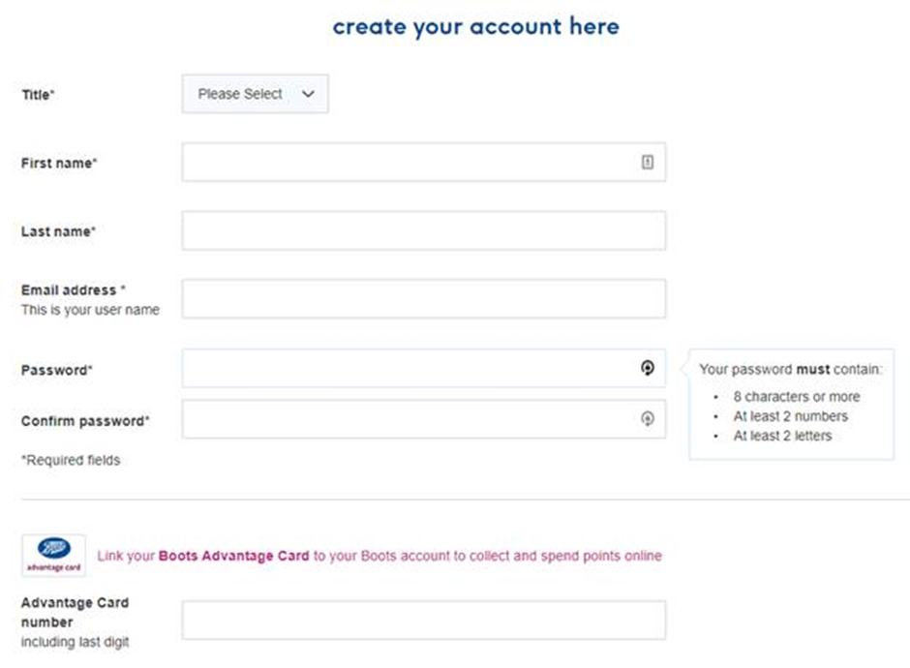Viewport: 910px width, 668px height.
Task: Click the 'First name' label text
Action: pos(59,163)
